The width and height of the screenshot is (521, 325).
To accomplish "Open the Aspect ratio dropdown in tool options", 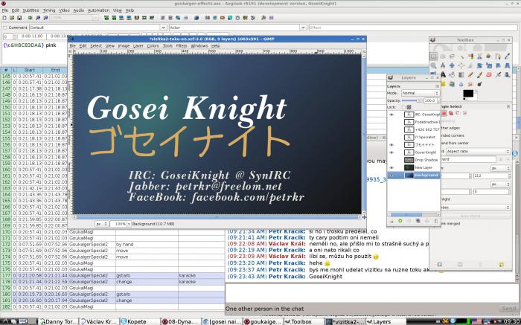I will point(476,151).
